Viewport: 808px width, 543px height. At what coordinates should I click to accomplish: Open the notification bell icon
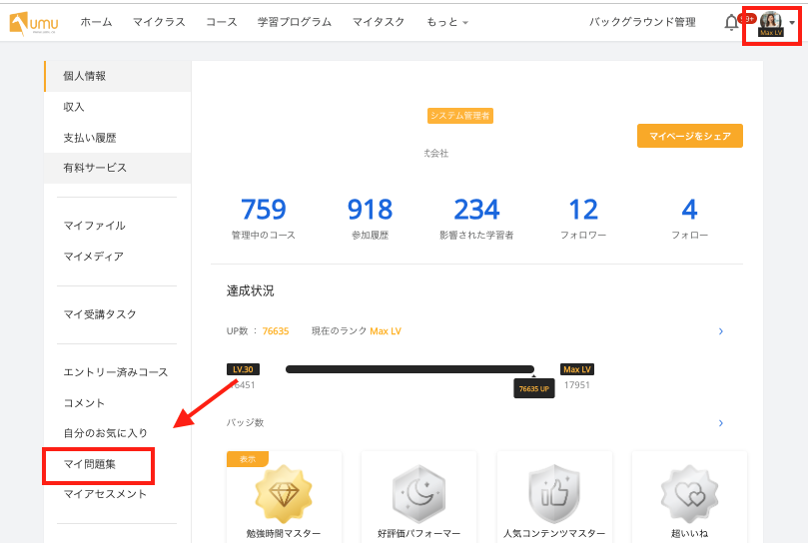click(x=731, y=22)
